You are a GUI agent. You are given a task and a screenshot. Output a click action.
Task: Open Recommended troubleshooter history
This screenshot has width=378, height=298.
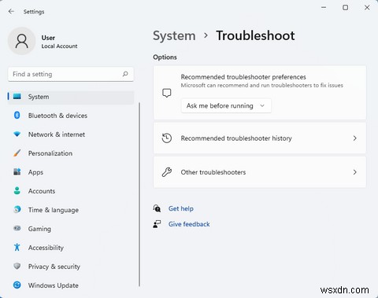[x=260, y=138]
